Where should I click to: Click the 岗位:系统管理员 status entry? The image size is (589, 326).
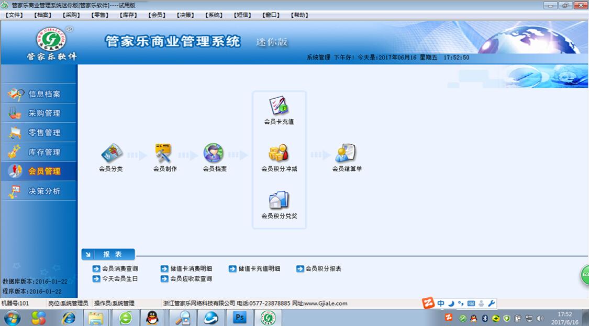[68, 304]
